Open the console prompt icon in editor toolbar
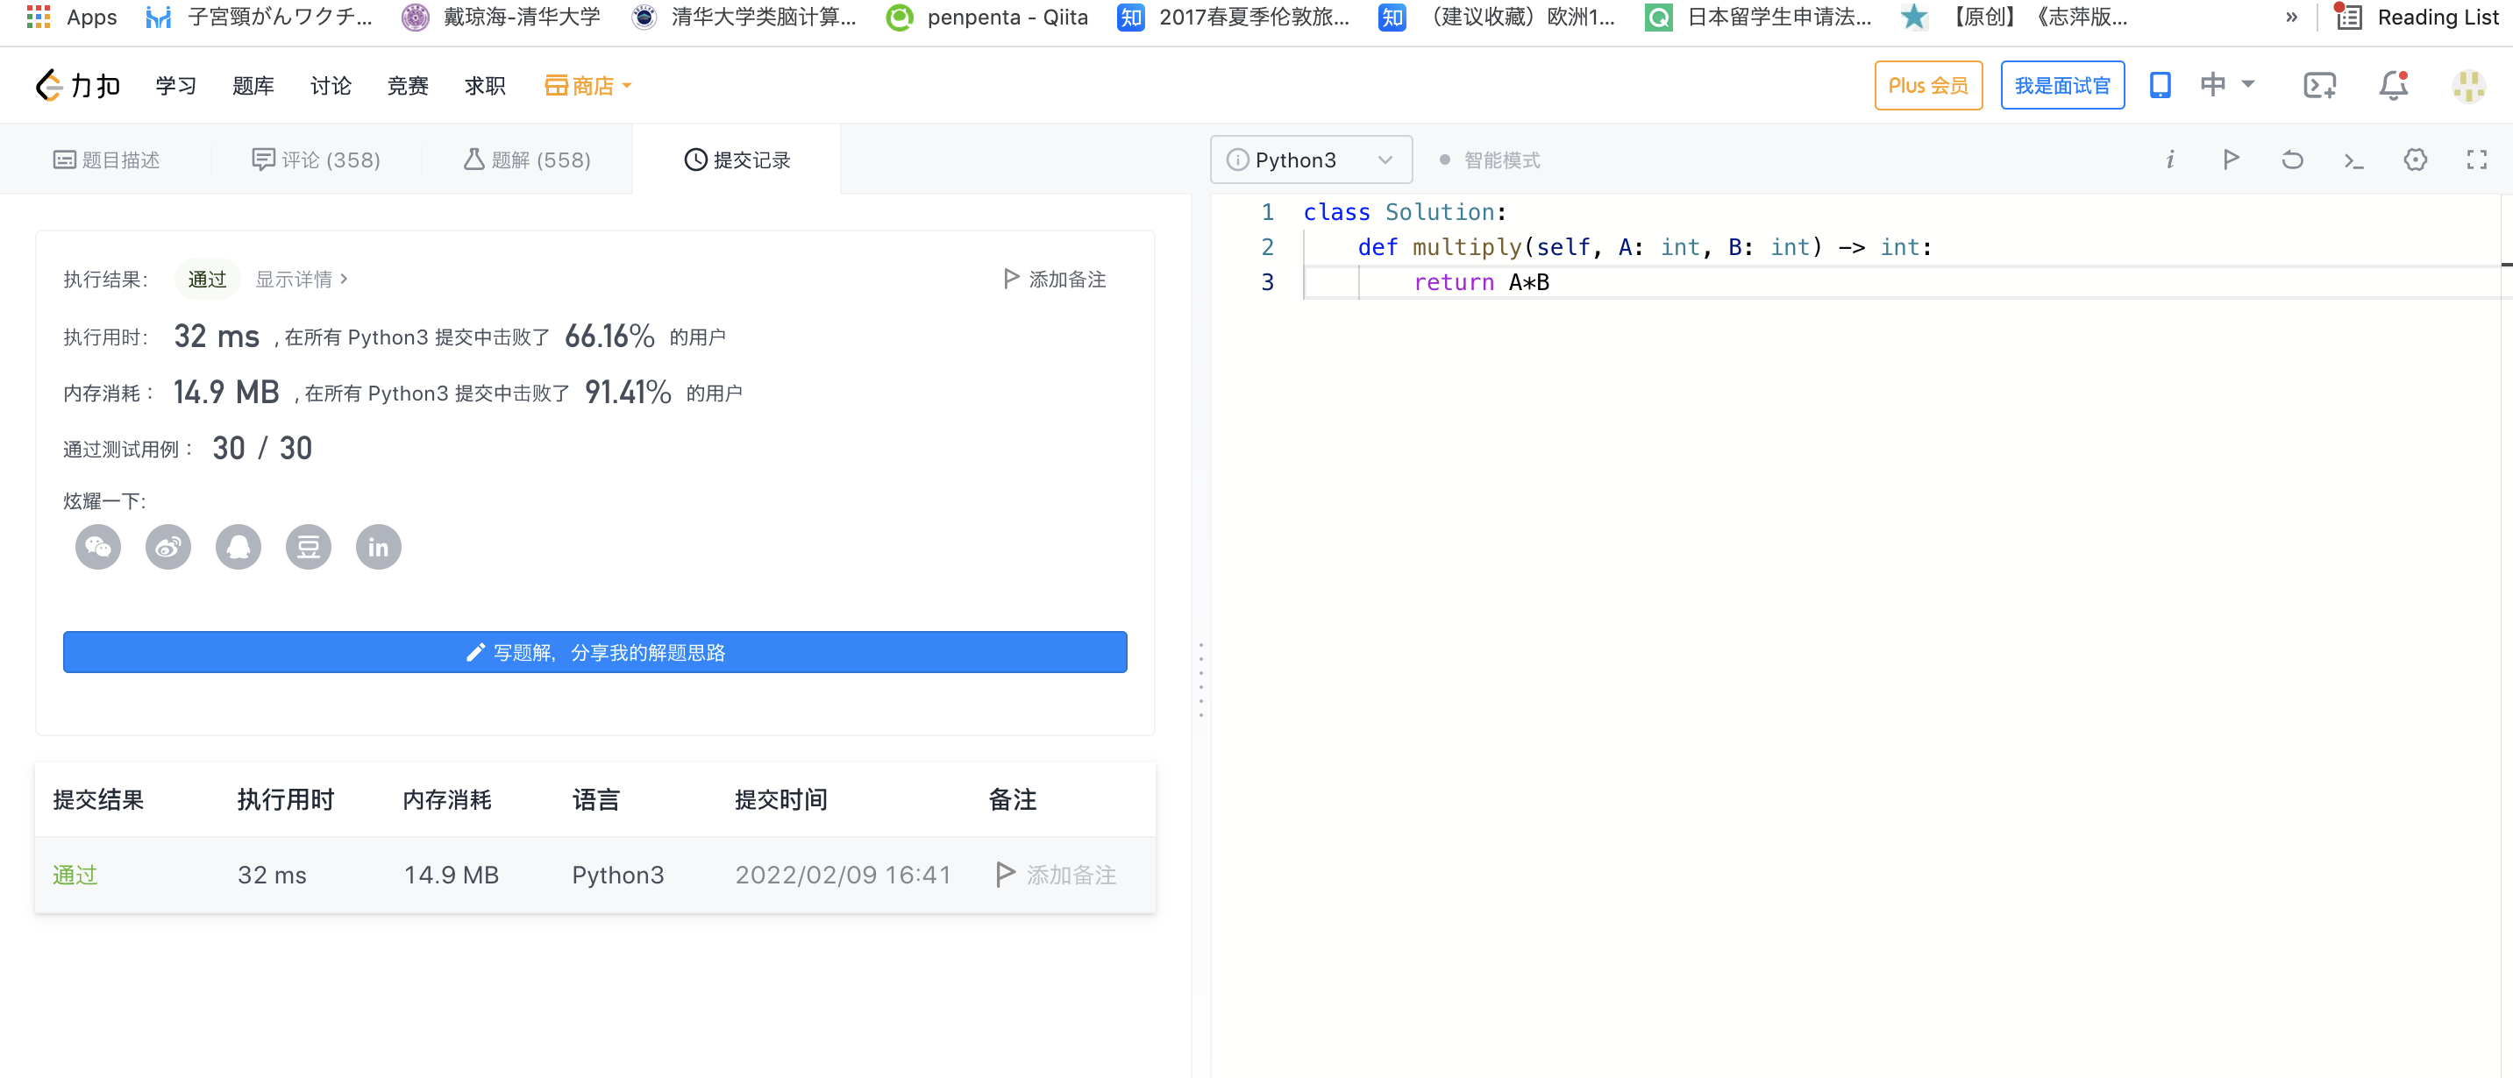This screenshot has height=1078, width=2513. (2353, 160)
